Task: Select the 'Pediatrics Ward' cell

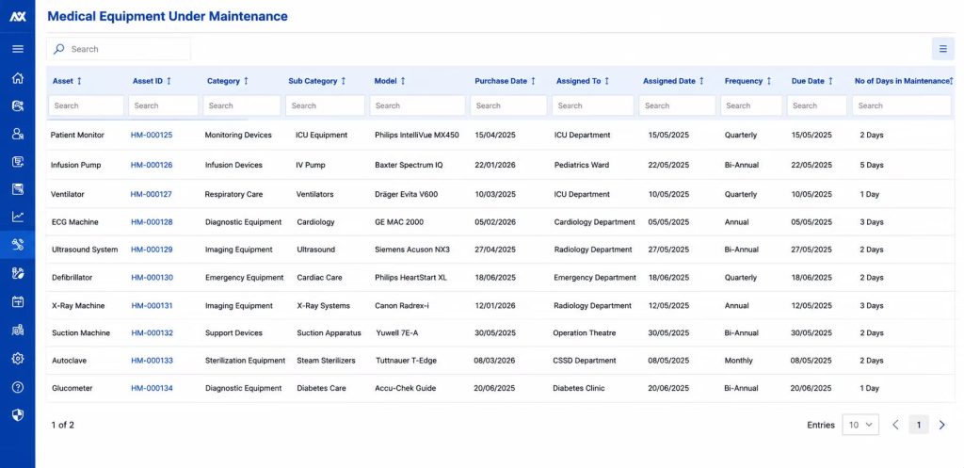Action: click(x=582, y=165)
